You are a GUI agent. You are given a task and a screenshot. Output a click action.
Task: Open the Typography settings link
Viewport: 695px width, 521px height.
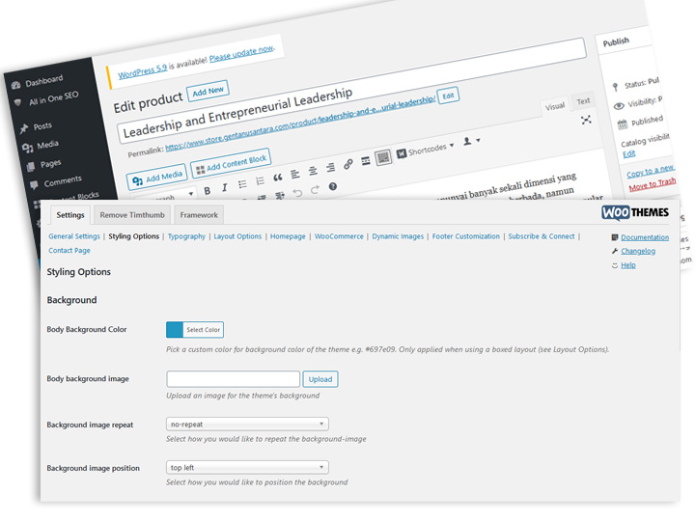point(186,236)
